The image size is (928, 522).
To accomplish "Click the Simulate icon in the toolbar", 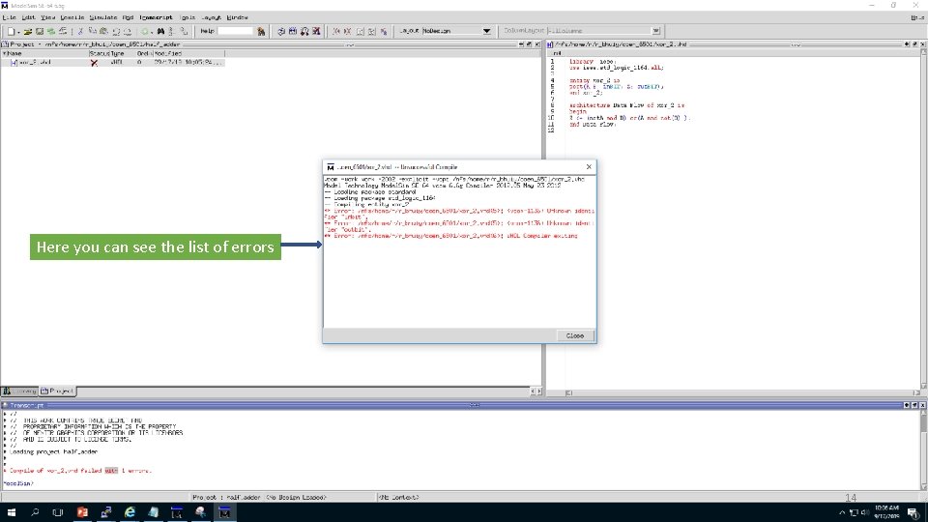I will (304, 31).
